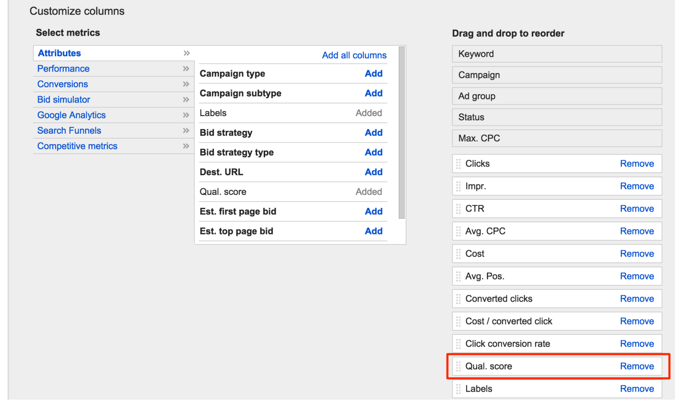This screenshot has height=401, width=675.
Task: Remove the Qual. score column
Action: pyautogui.click(x=637, y=366)
